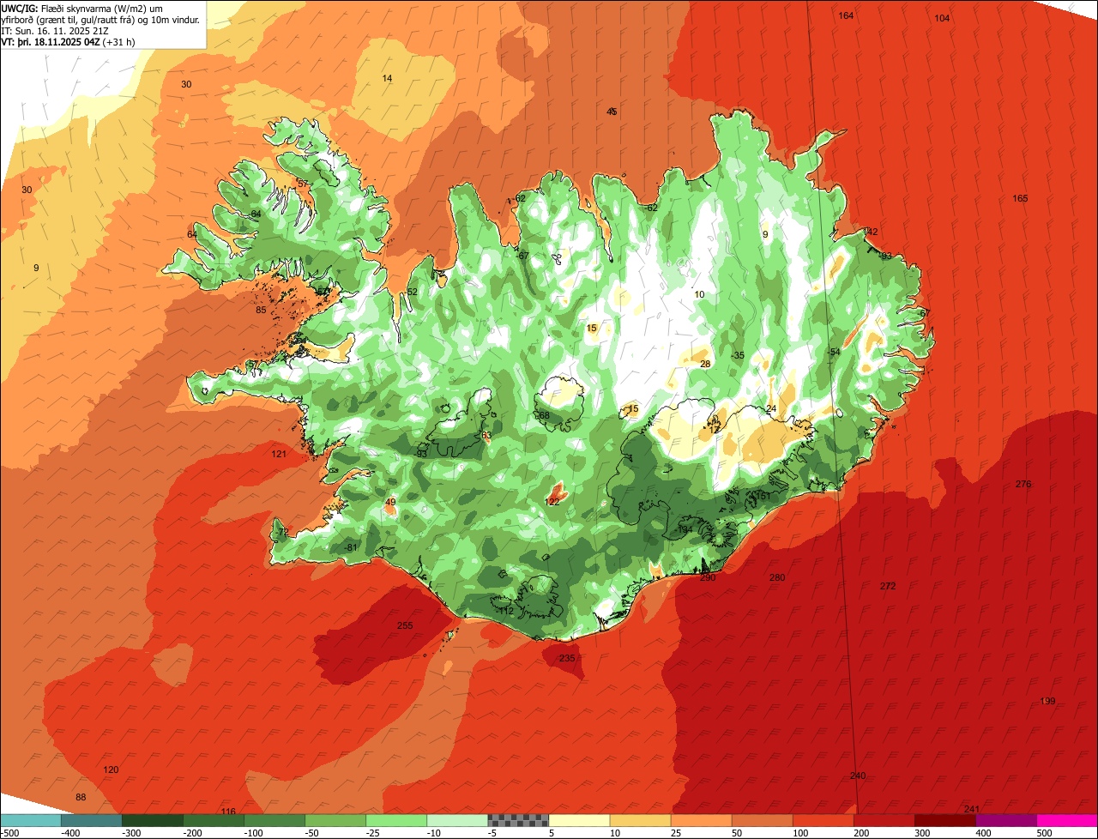Click the '(+31 h)' forecast offset text
This screenshot has width=1098, height=839.
119,41
